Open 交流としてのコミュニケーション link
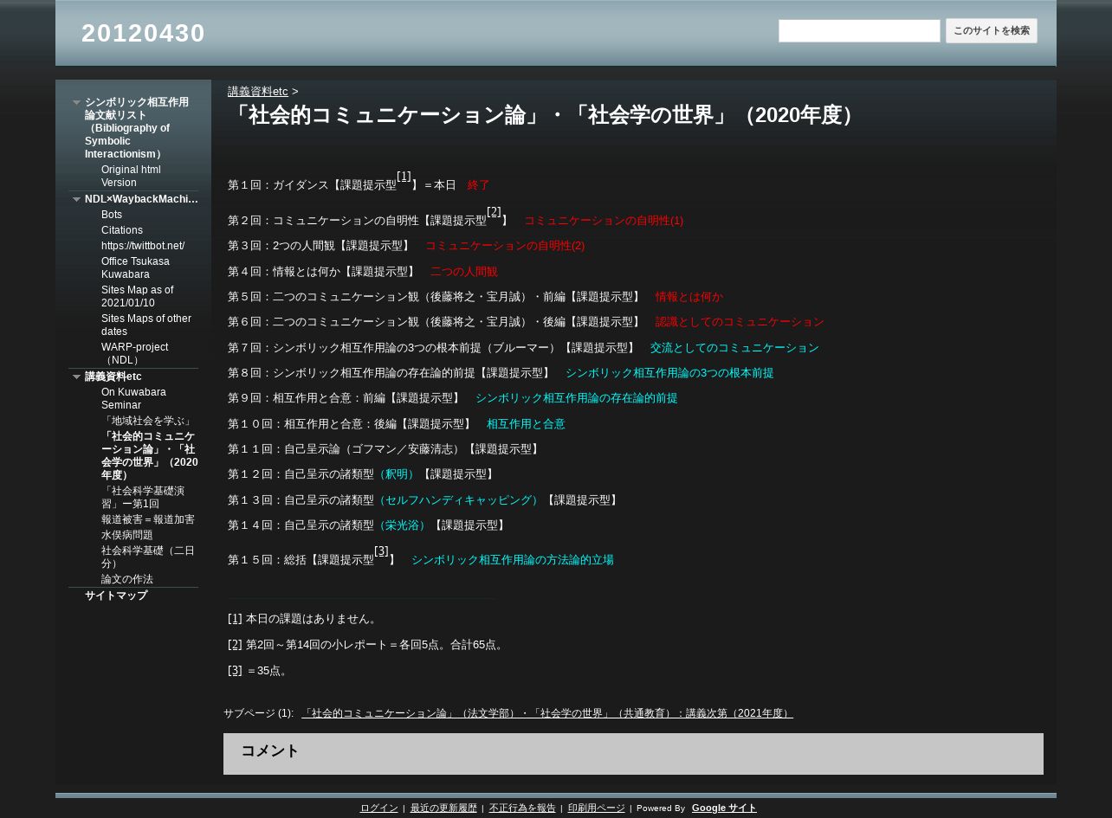The width and height of the screenshot is (1112, 818). 734,348
